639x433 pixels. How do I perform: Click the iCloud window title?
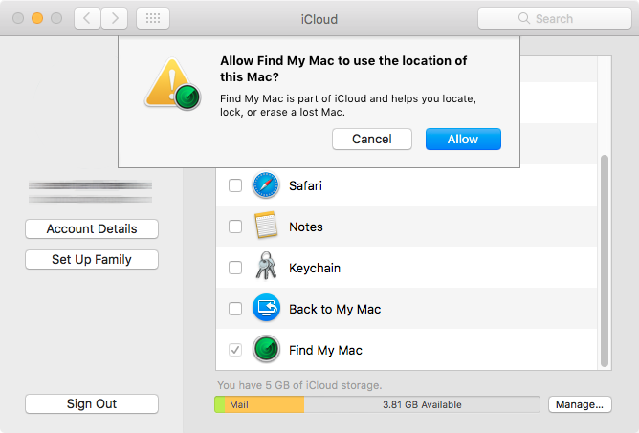click(319, 19)
